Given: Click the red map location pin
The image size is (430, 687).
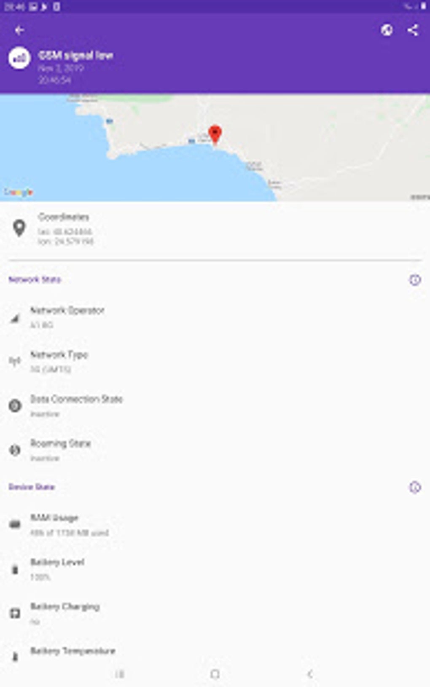Looking at the screenshot, I should 215,134.
